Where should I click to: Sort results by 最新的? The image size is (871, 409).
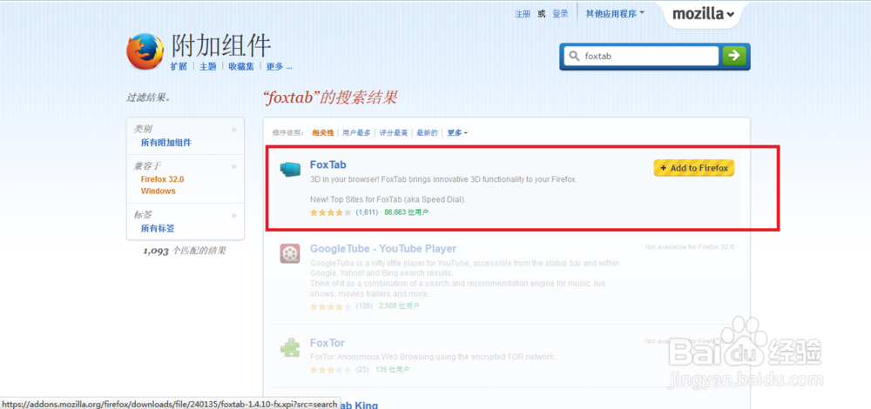coord(427,133)
